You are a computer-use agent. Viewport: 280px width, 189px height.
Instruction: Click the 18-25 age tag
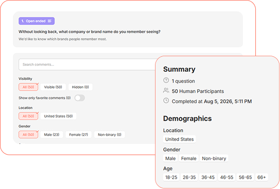coord(171,177)
